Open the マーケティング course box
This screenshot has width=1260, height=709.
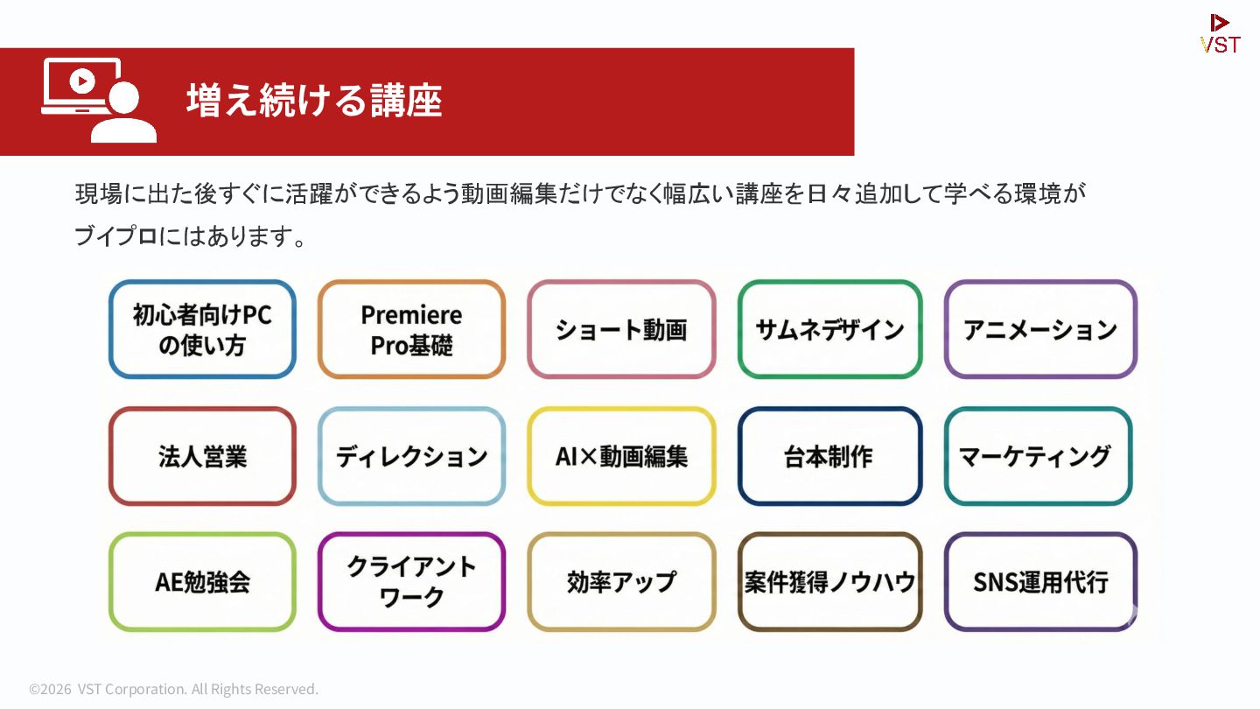[1039, 456]
